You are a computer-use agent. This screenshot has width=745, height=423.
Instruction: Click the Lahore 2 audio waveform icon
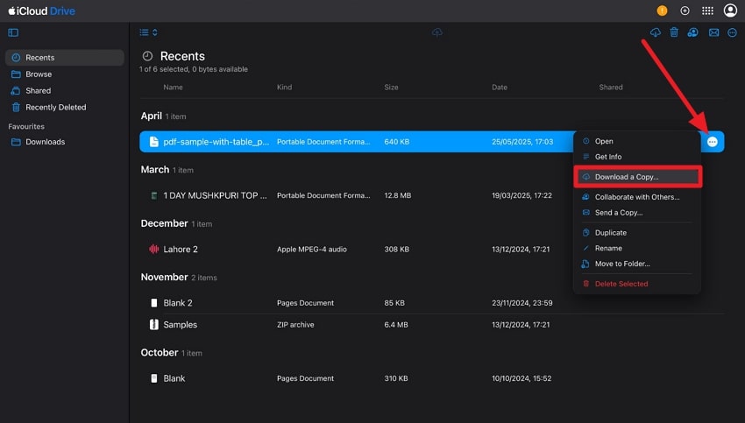pos(154,250)
